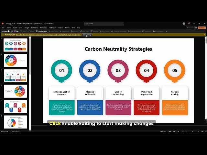Select slide 6 thumbnail

(x=16, y=122)
